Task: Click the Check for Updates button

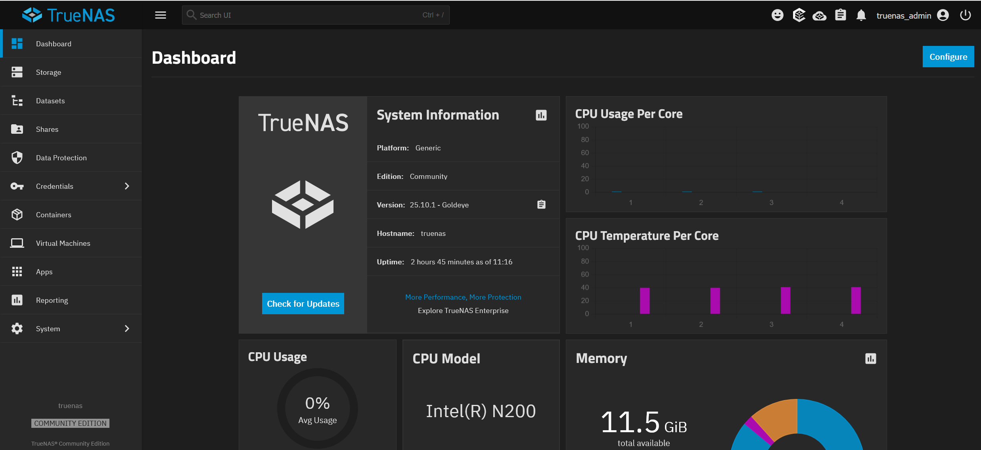Action: [x=303, y=304]
